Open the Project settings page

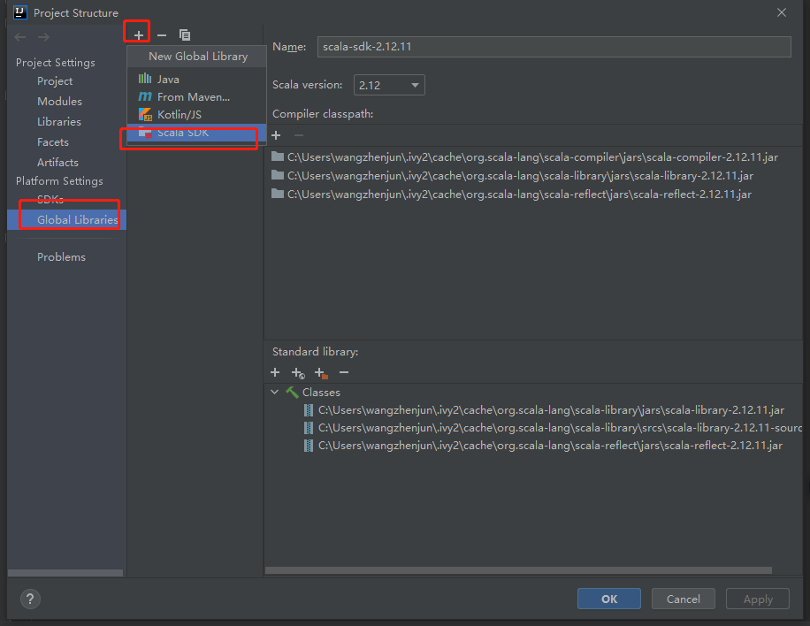pos(55,81)
